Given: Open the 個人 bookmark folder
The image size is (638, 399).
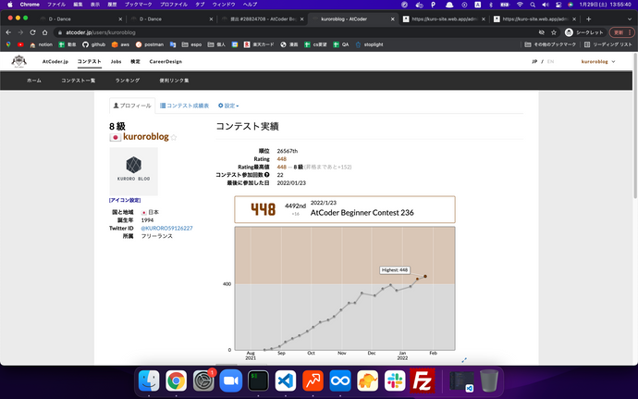Looking at the screenshot, I should click(216, 44).
